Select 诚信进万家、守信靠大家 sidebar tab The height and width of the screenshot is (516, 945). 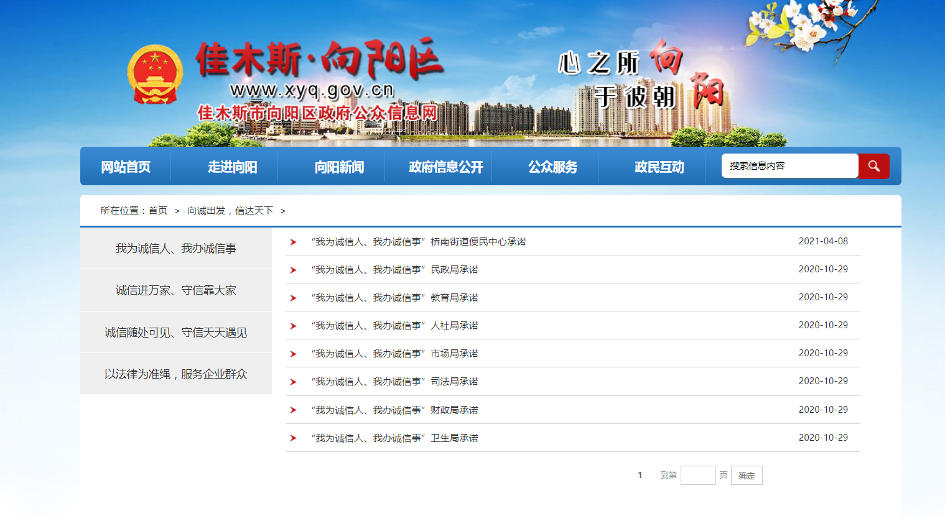click(176, 290)
